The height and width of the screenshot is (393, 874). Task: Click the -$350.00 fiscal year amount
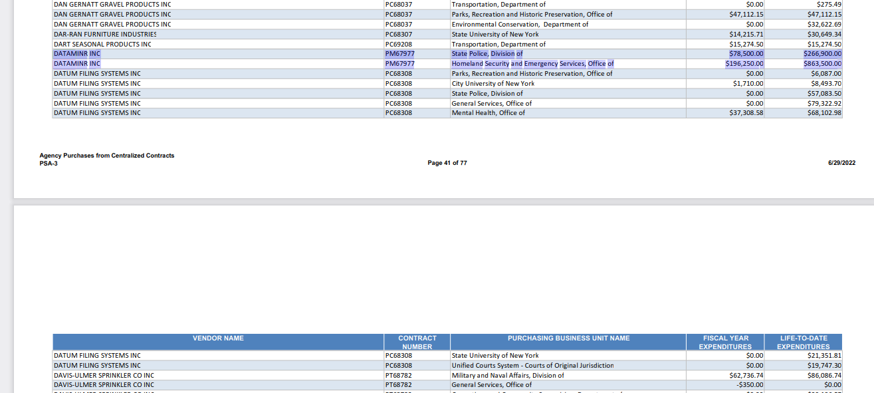pos(750,385)
